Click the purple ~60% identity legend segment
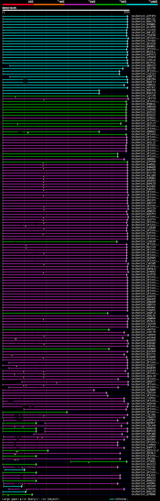 [80, 4]
